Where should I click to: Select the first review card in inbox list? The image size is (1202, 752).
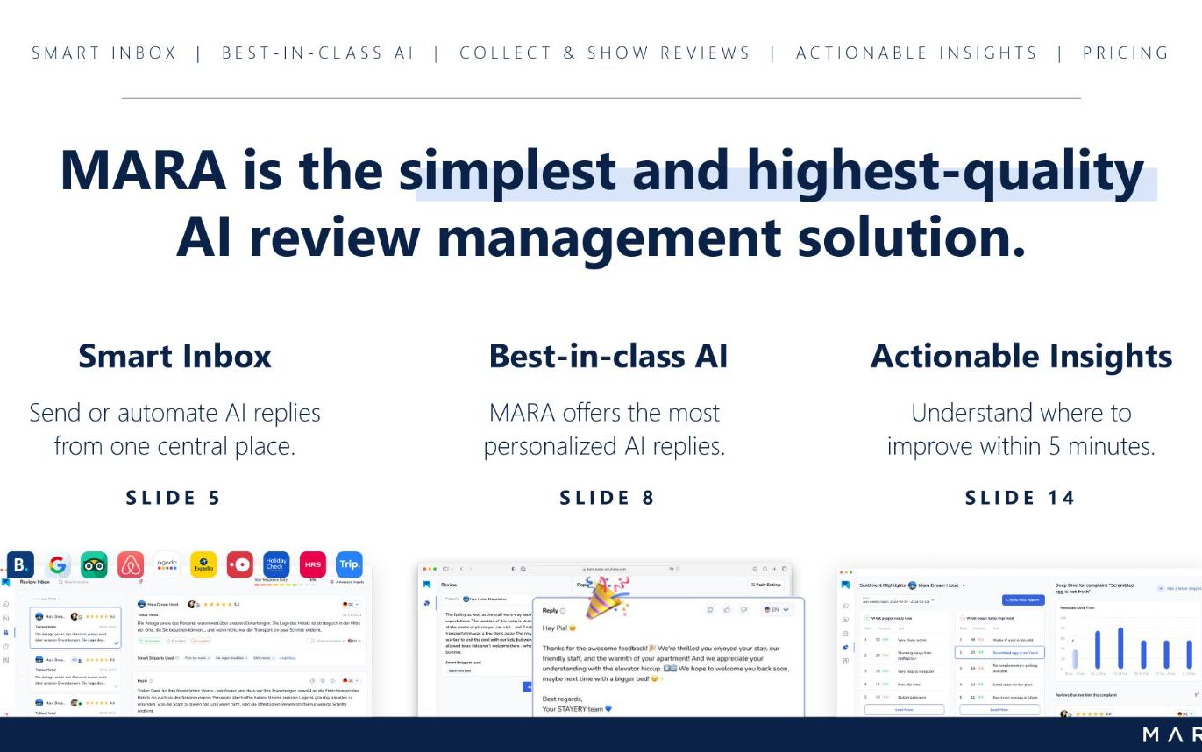pyautogui.click(x=75, y=628)
